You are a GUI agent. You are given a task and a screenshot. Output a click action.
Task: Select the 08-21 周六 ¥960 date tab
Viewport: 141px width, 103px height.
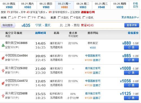pyautogui.click(x=28, y=5)
